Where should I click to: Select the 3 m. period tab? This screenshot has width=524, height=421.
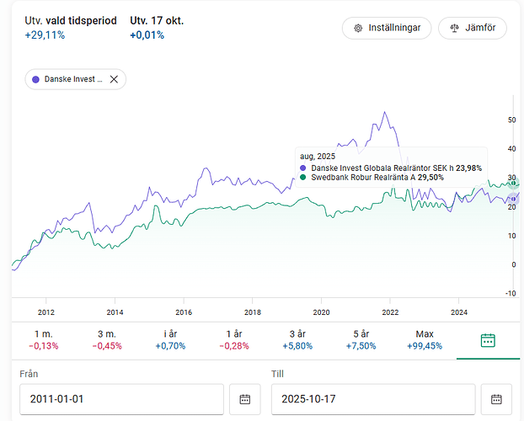(107, 340)
